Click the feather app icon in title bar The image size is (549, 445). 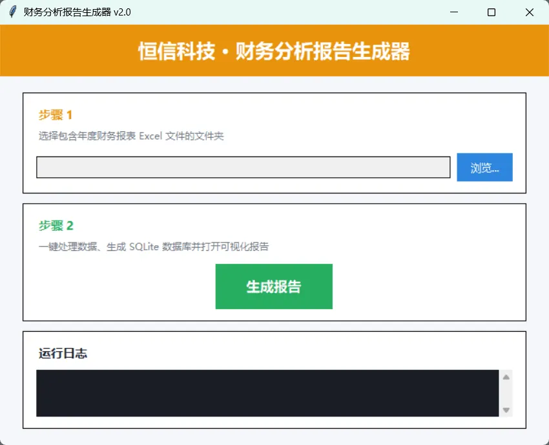(x=13, y=12)
